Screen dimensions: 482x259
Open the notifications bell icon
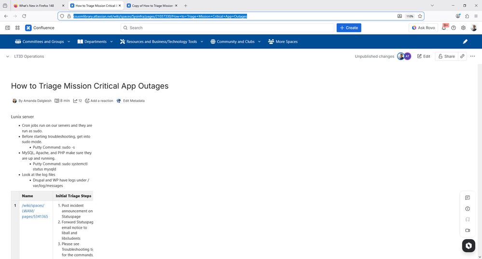(443, 27)
